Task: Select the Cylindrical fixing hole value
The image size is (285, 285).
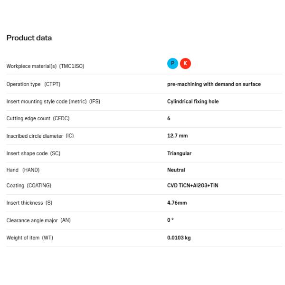Action: pos(193,102)
